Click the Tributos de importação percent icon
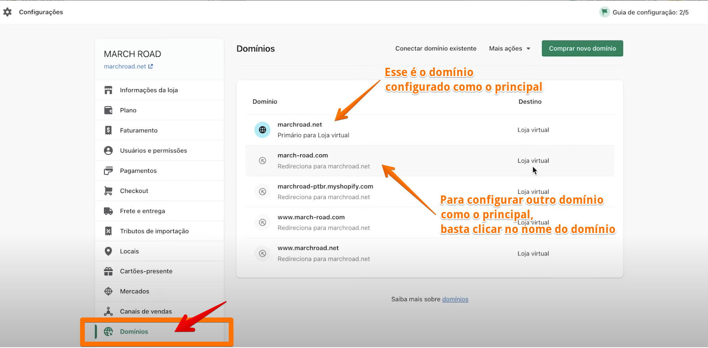 (108, 231)
